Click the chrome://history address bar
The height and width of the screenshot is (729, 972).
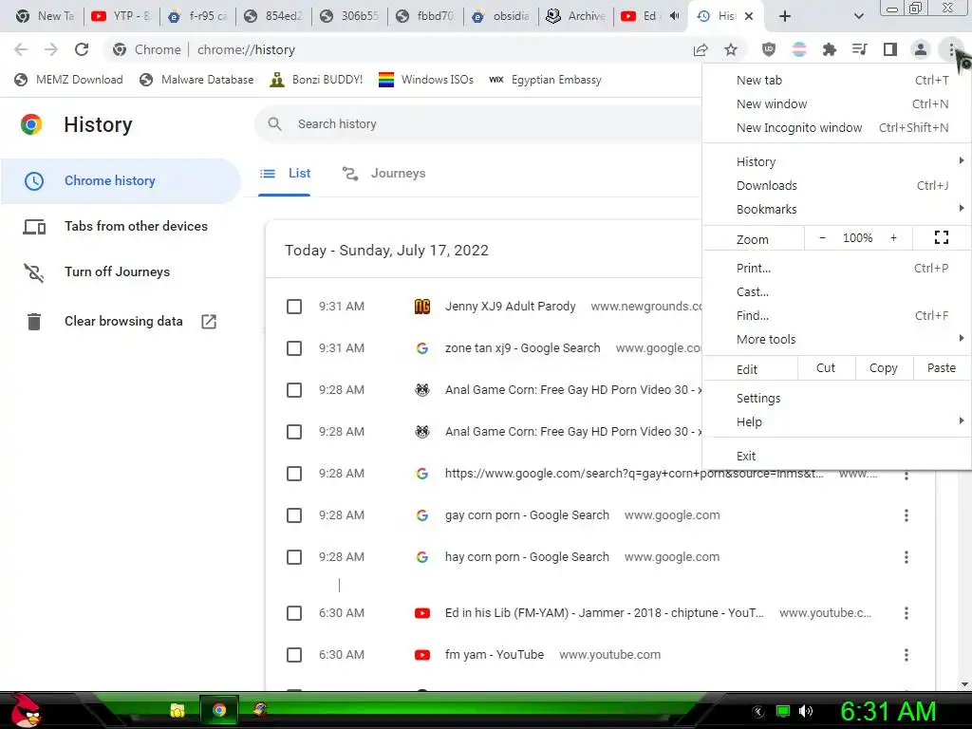[397, 49]
